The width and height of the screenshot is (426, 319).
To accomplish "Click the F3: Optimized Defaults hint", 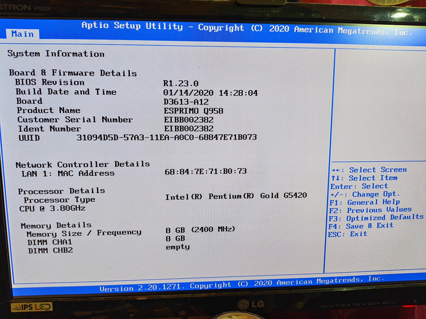I will click(376, 218).
